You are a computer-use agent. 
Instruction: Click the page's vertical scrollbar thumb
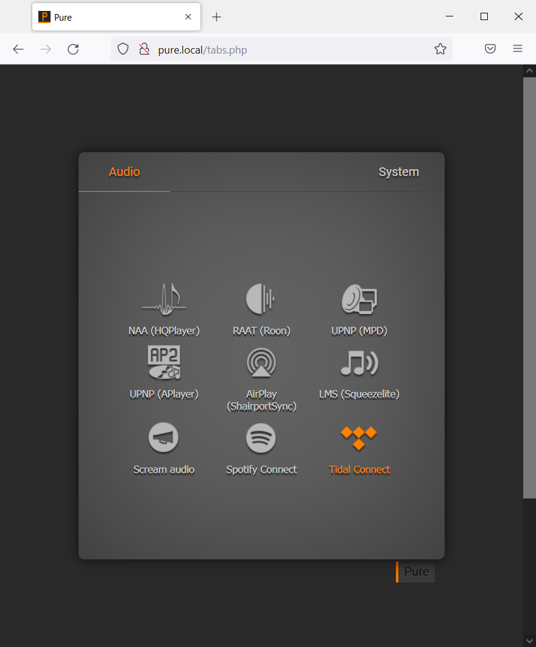coord(529,288)
